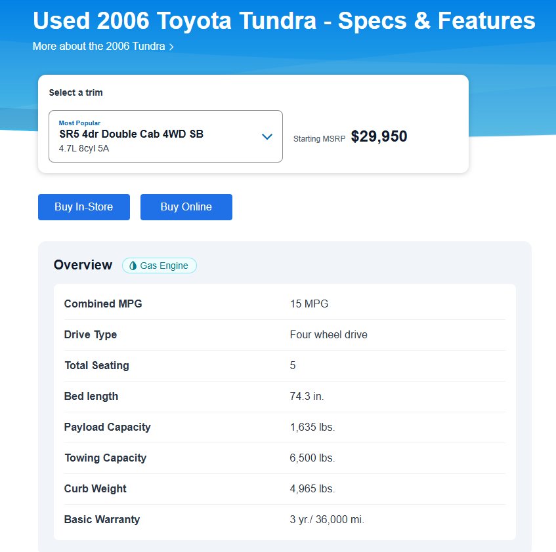Click the Buy In-Store button
The width and height of the screenshot is (556, 552).
[x=84, y=207]
